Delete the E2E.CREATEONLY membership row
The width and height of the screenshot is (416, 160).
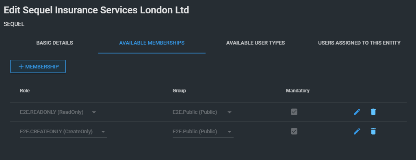[x=373, y=131]
